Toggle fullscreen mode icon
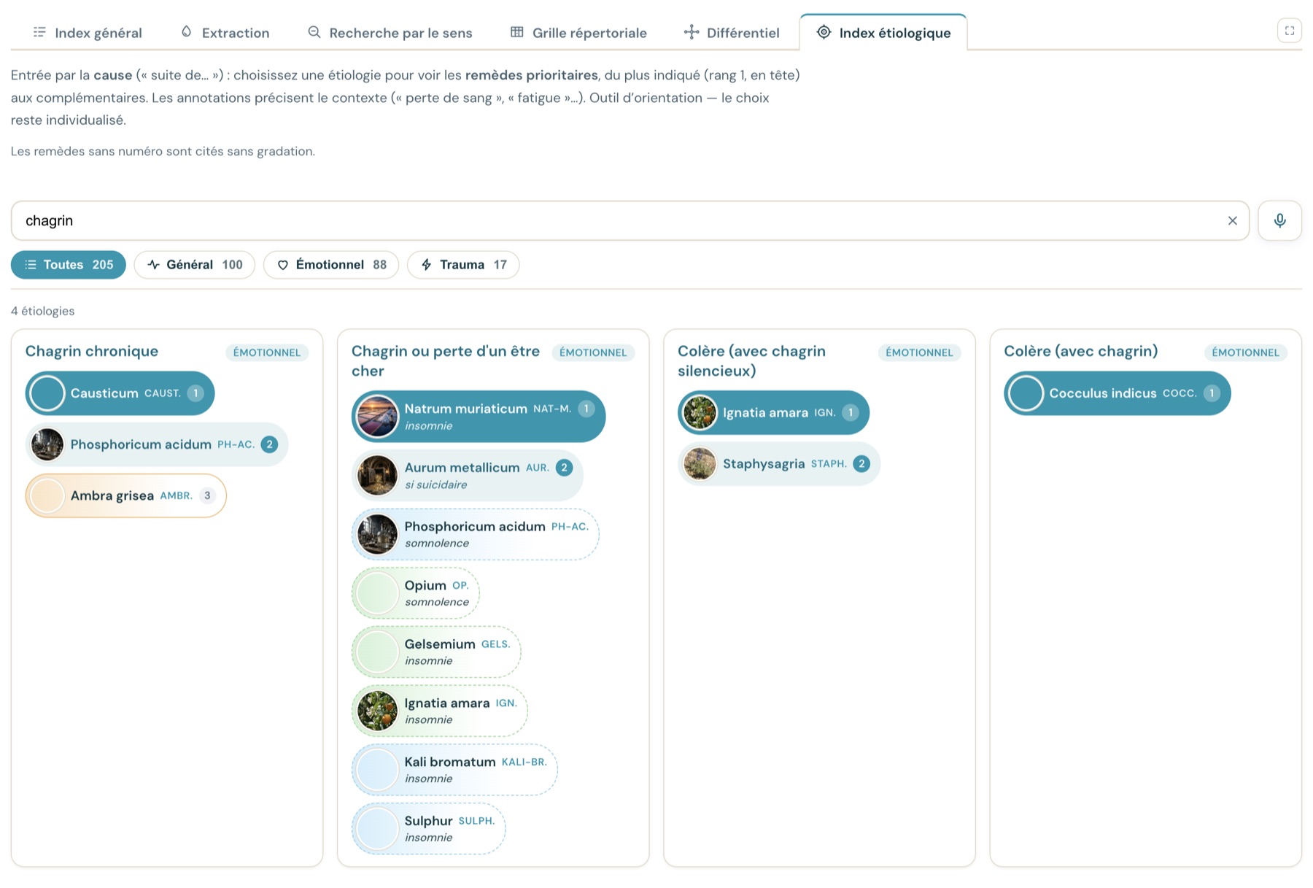The height and width of the screenshot is (888, 1313). pyautogui.click(x=1289, y=31)
